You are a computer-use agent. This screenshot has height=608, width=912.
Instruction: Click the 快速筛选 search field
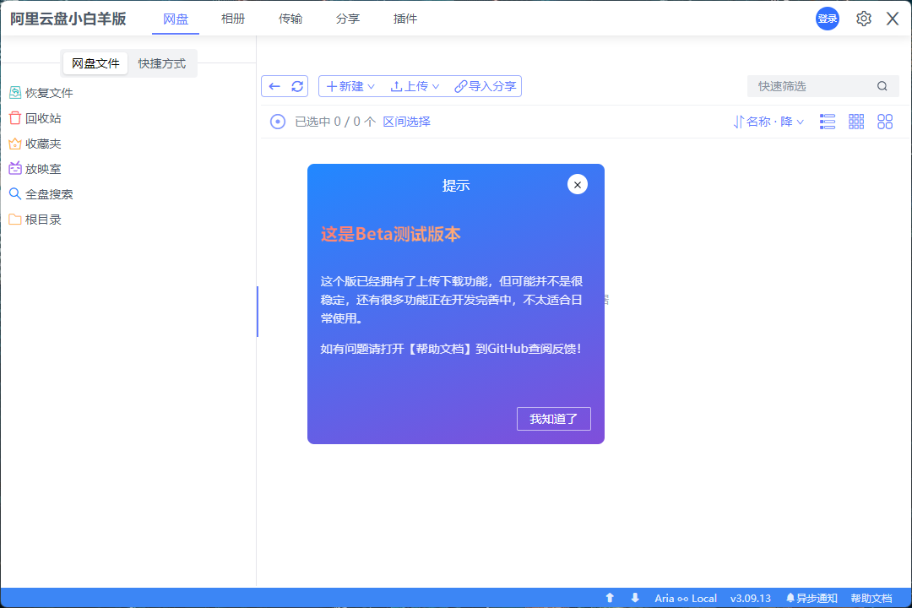(811, 86)
